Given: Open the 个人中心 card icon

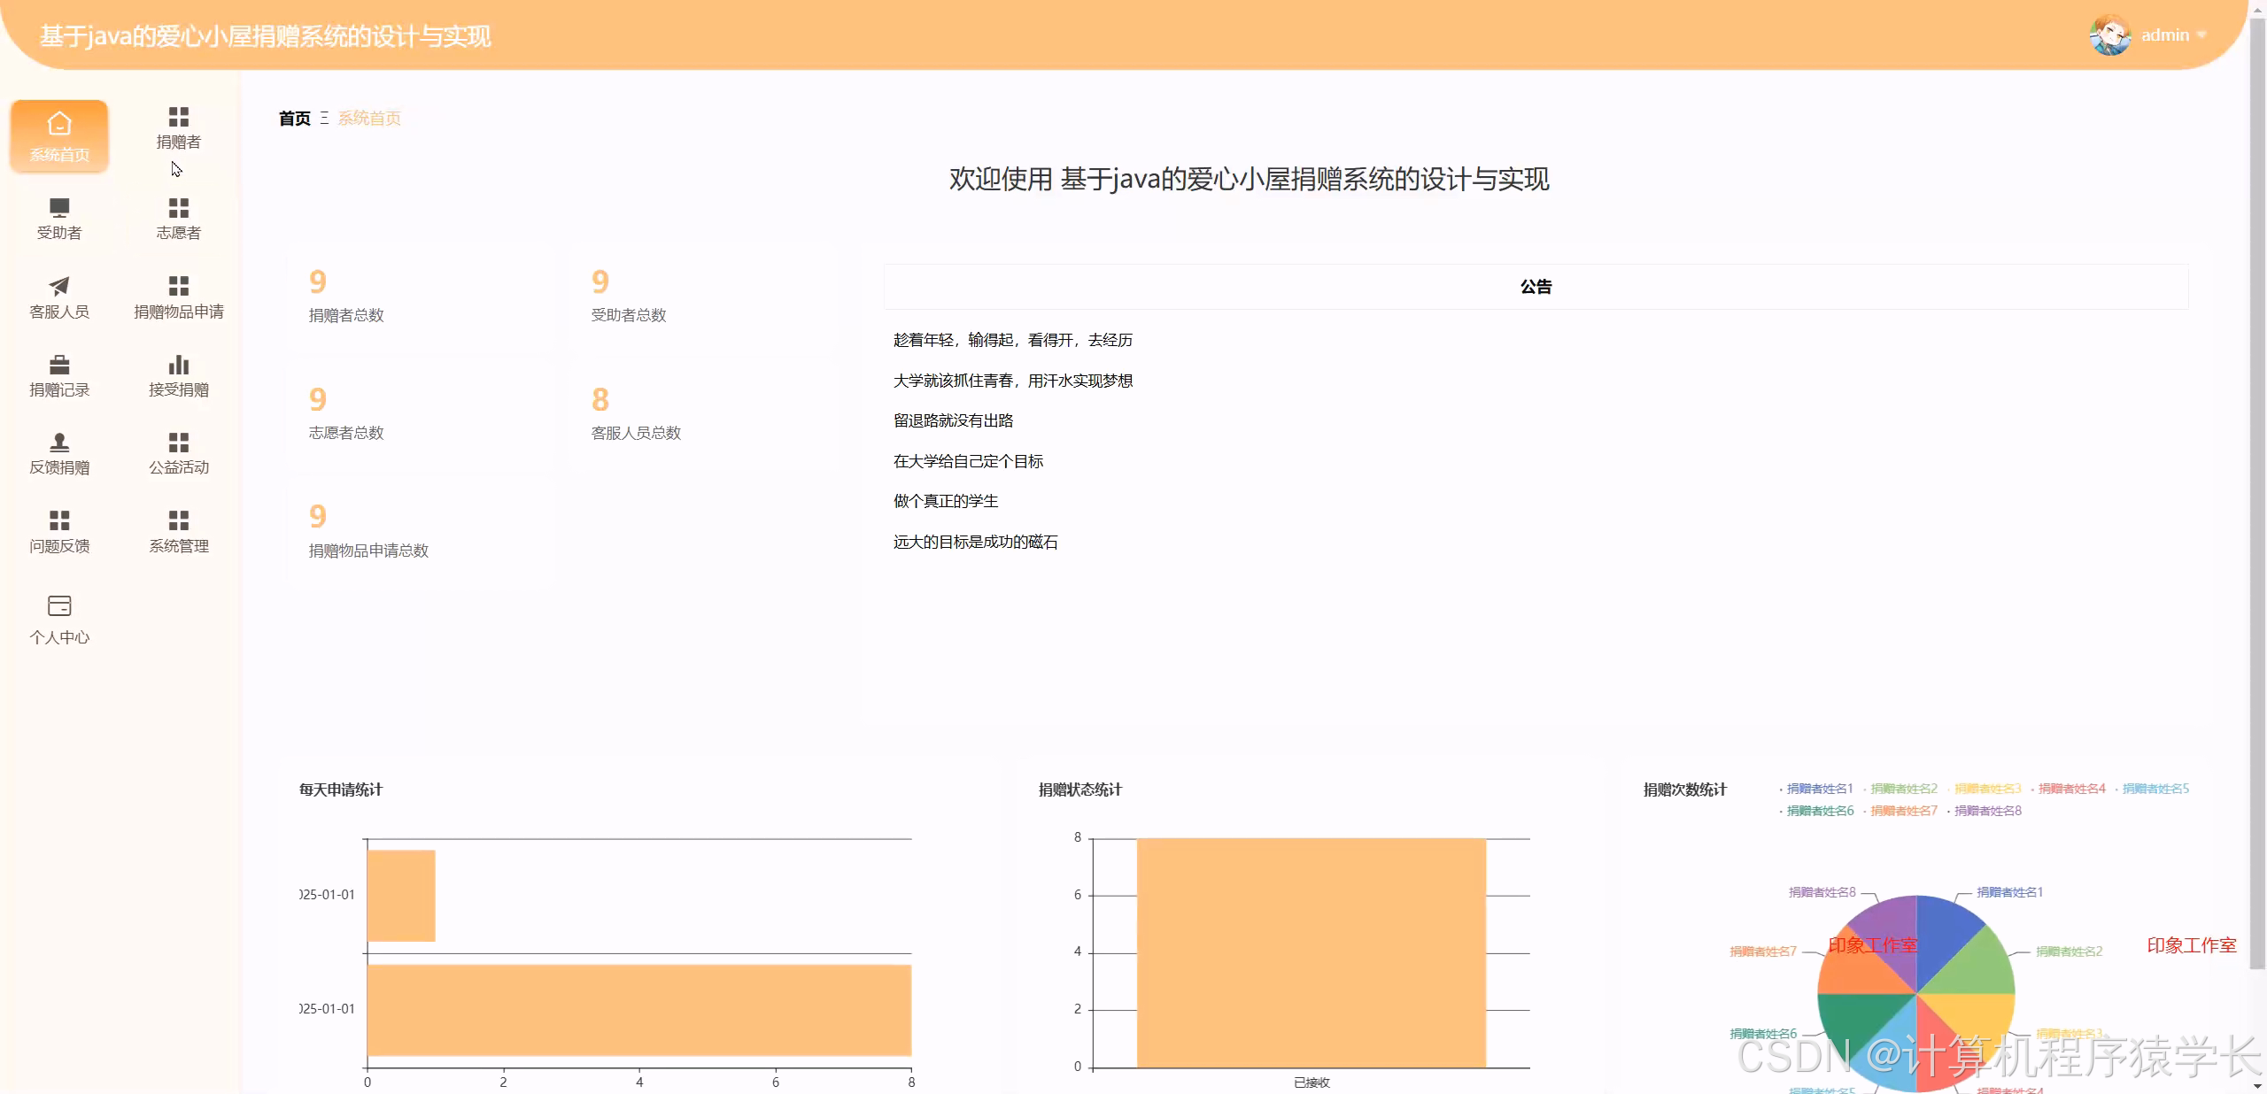Looking at the screenshot, I should (58, 620).
